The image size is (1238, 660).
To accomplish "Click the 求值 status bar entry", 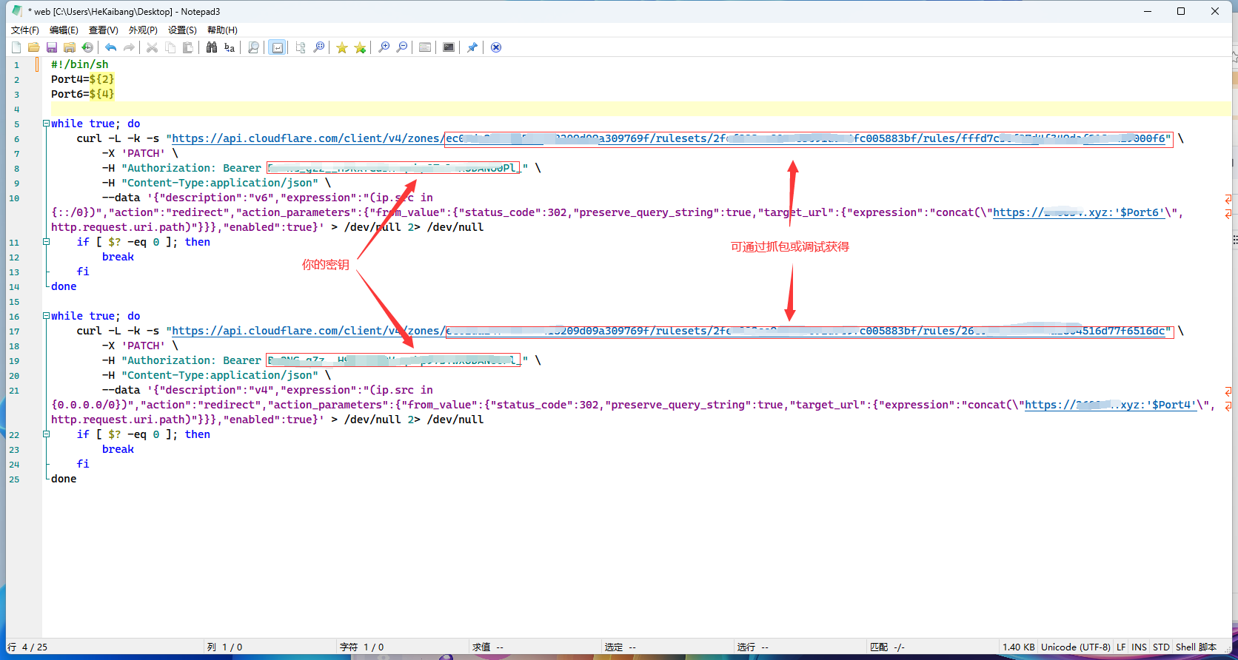I will pyautogui.click(x=488, y=647).
